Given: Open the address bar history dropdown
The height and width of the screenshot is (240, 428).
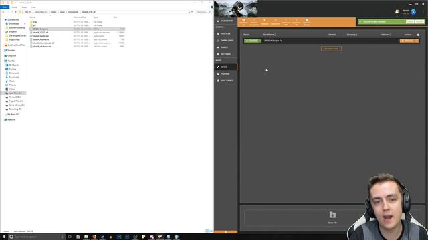Looking at the screenshot, I should [189, 12].
